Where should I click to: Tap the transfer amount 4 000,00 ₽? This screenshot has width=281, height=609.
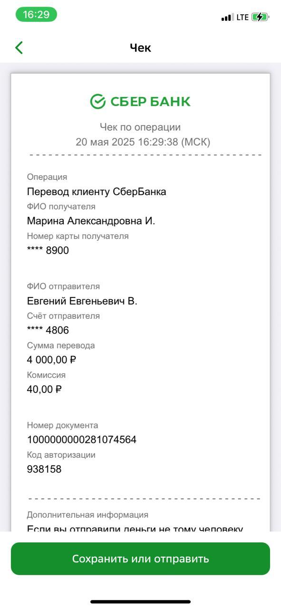pos(51,360)
